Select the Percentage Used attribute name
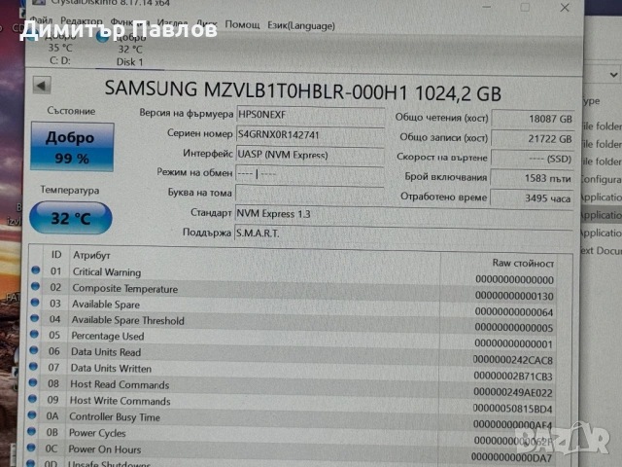The width and height of the screenshot is (622, 467). (x=108, y=337)
